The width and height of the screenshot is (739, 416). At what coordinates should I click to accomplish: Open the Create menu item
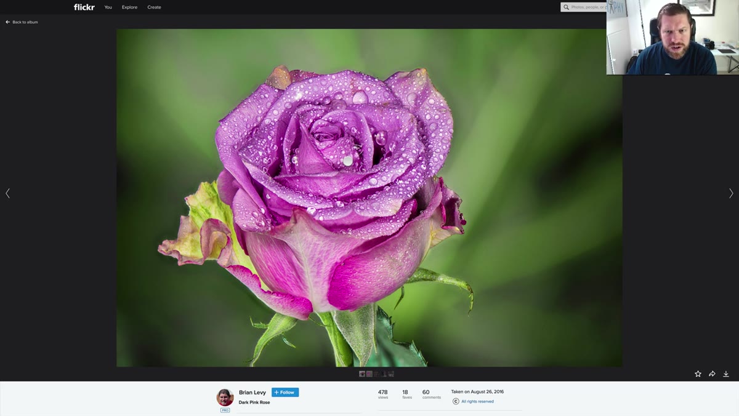pyautogui.click(x=154, y=7)
